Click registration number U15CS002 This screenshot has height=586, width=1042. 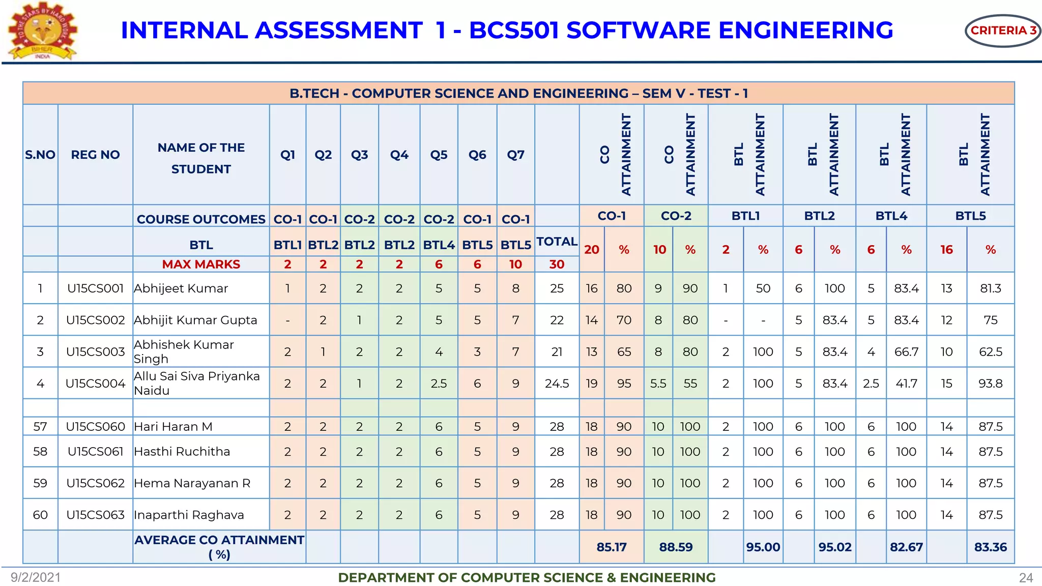pos(95,320)
